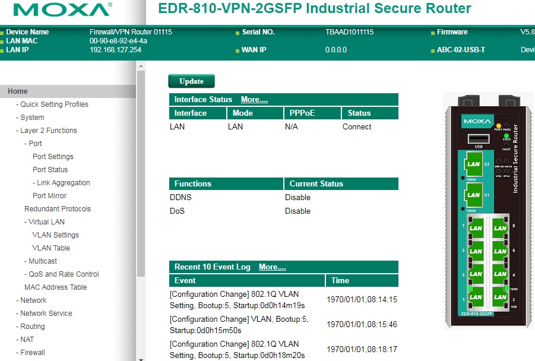This screenshot has height=361, width=535.
Task: Click the G1 LAN port on device image
Action: (x=474, y=195)
